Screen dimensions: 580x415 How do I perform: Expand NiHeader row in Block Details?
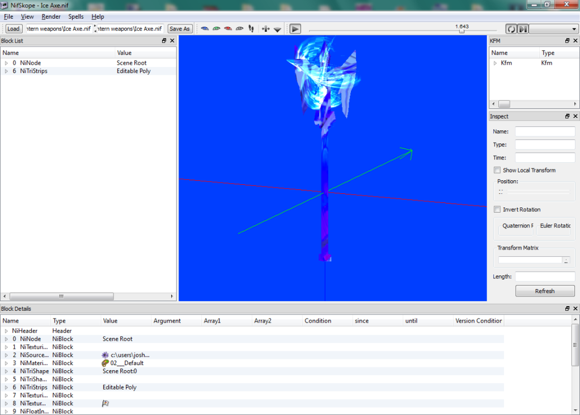(x=6, y=331)
